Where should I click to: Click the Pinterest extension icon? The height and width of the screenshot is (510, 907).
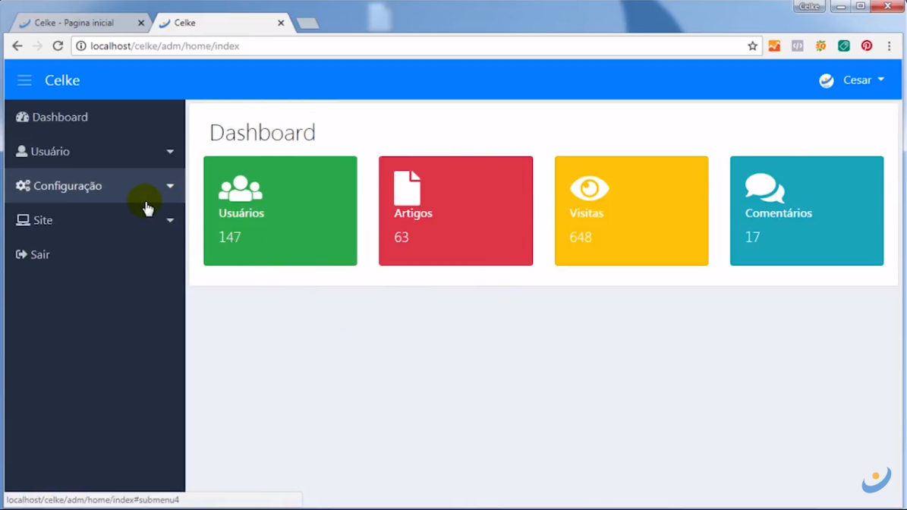point(867,46)
